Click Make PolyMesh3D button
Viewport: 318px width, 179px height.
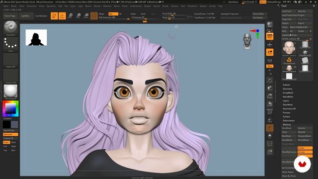(x=301, y=27)
